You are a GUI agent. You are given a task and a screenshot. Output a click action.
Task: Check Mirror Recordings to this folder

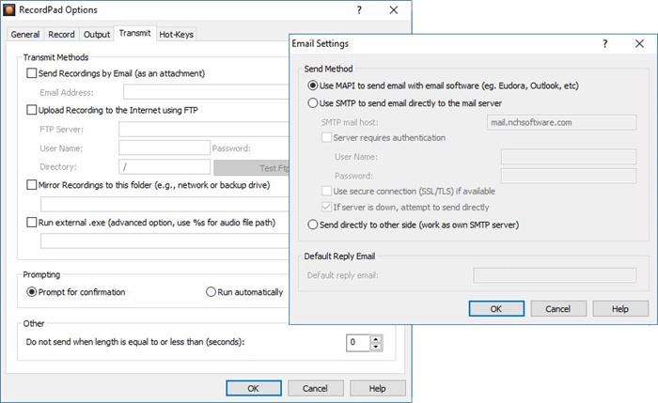[x=33, y=185]
